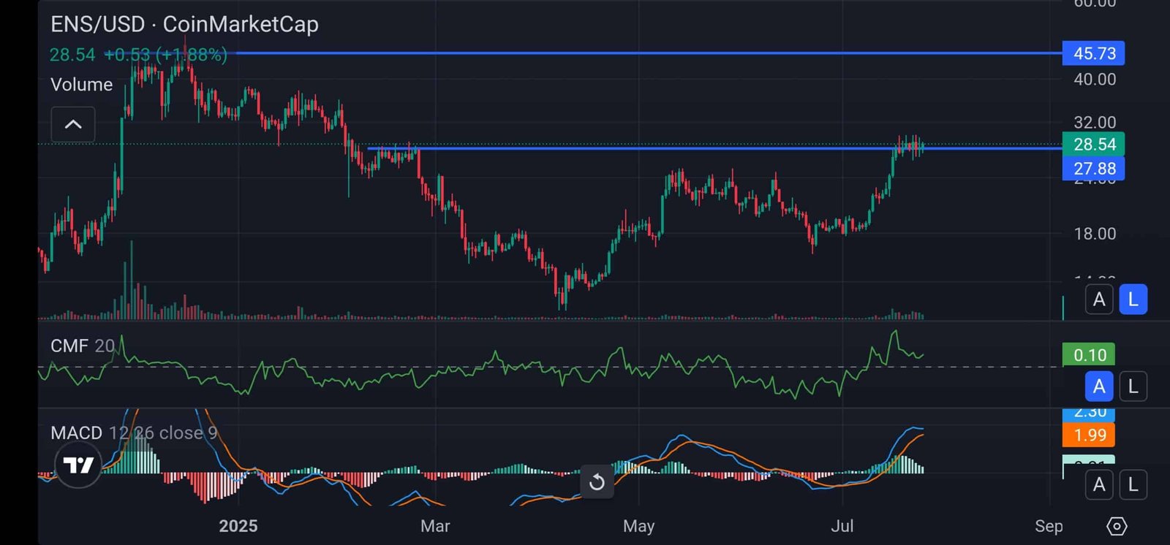
Task: Open the MACD 12 26 close 9 legend
Action: click(134, 433)
